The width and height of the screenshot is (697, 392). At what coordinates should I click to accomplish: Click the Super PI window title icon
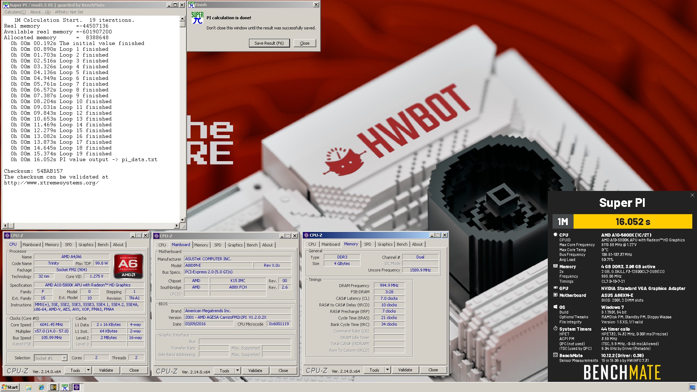pos(6,5)
